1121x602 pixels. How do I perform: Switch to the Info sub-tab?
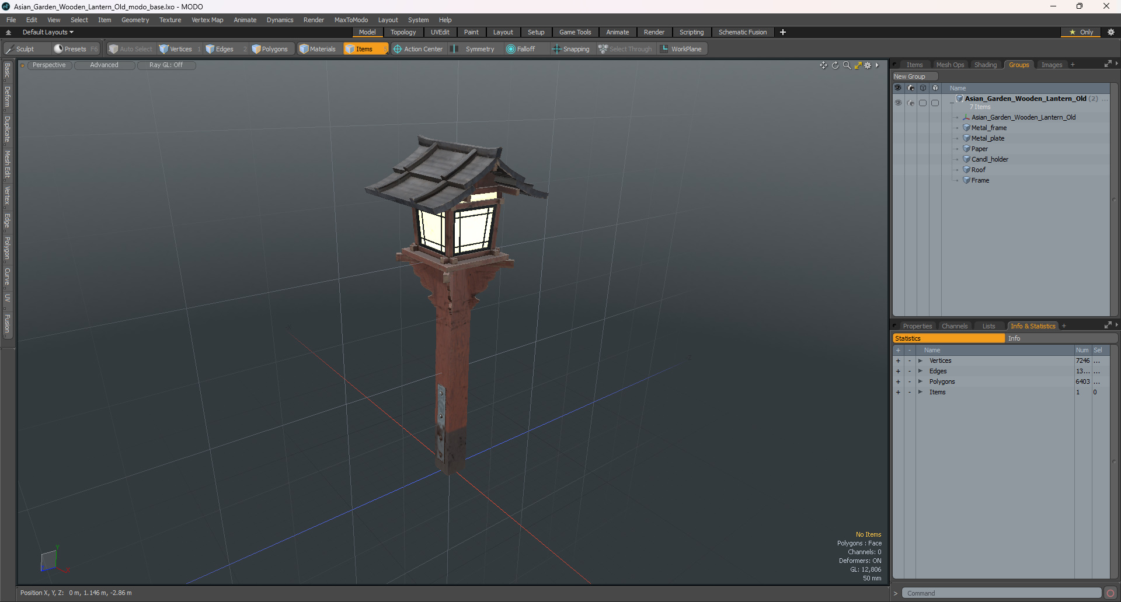pyautogui.click(x=1061, y=338)
